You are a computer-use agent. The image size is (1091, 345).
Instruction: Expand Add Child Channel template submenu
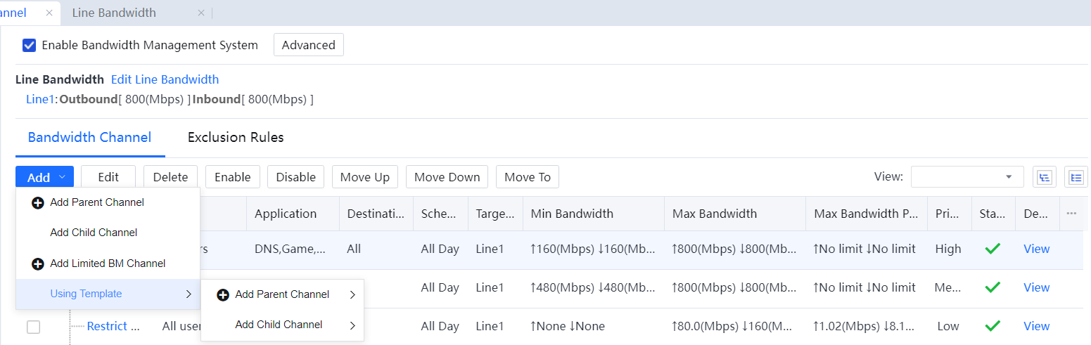[282, 325]
